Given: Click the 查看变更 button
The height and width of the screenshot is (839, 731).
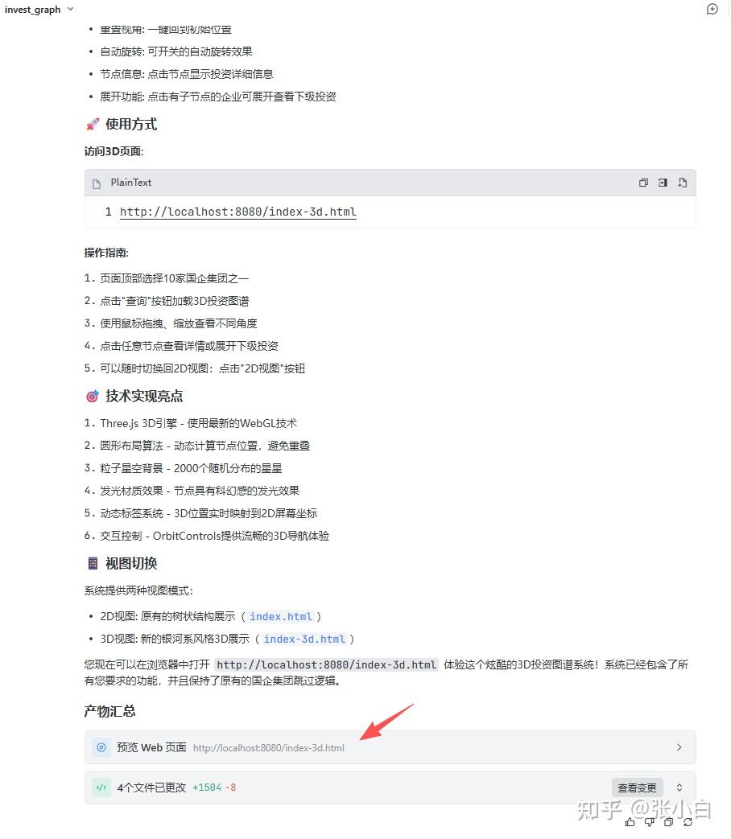Looking at the screenshot, I should 638,788.
